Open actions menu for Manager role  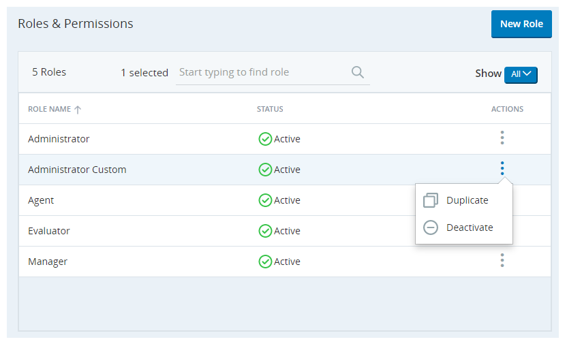(x=502, y=260)
